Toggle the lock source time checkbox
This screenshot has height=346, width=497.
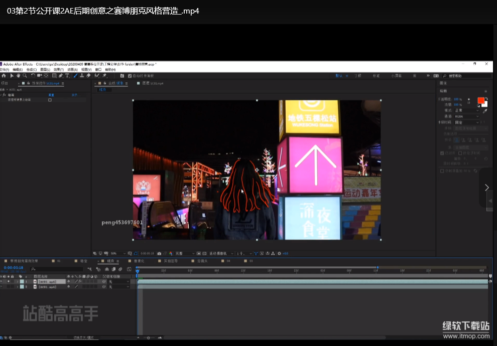(x=460, y=153)
